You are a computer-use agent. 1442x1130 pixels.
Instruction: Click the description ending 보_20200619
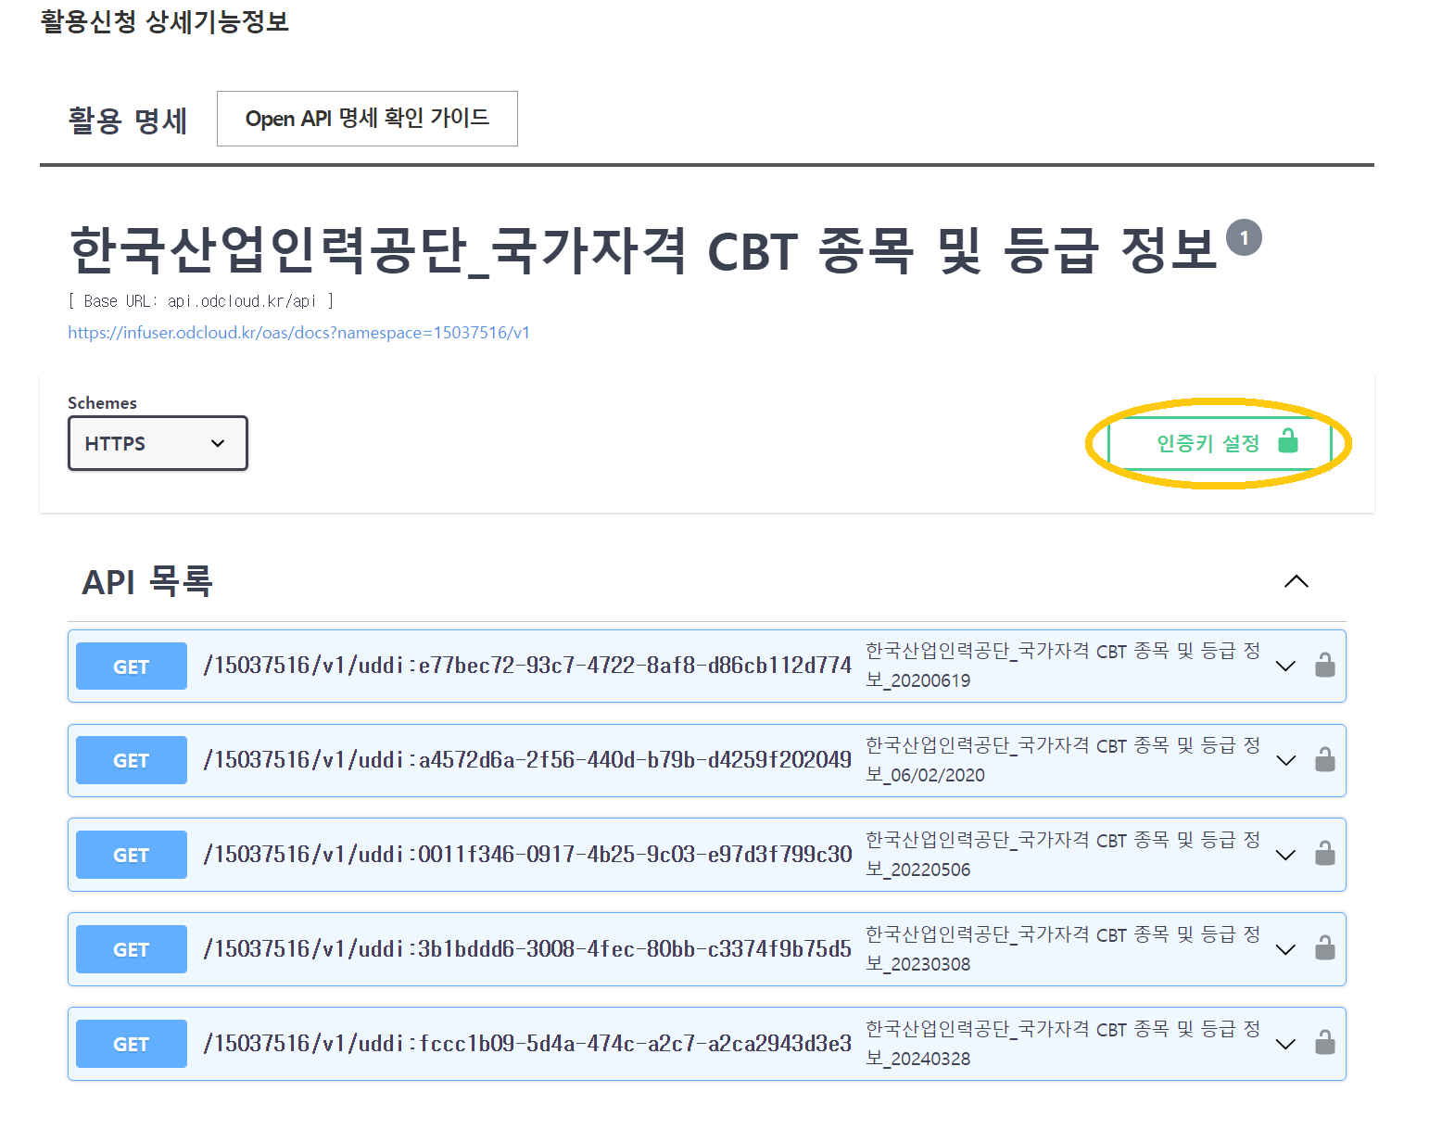coord(1063,666)
